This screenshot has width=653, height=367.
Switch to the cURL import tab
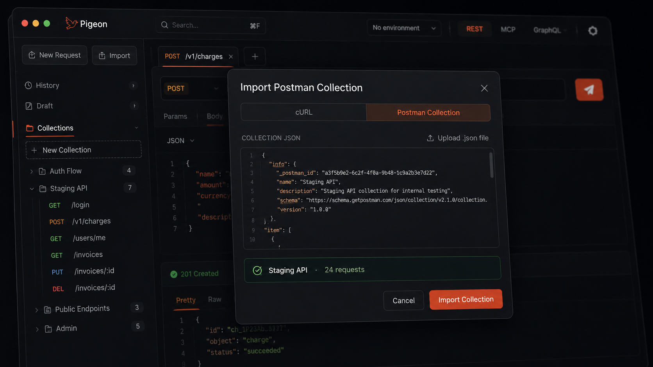303,112
